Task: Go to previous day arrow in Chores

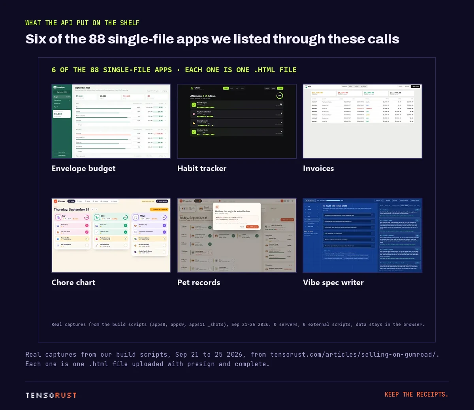Action: 92,209
